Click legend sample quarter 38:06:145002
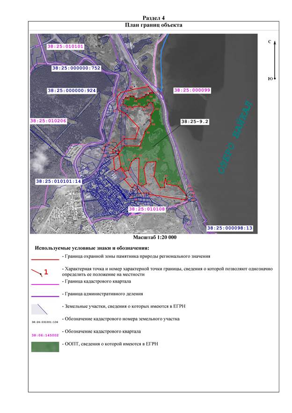 45,335
